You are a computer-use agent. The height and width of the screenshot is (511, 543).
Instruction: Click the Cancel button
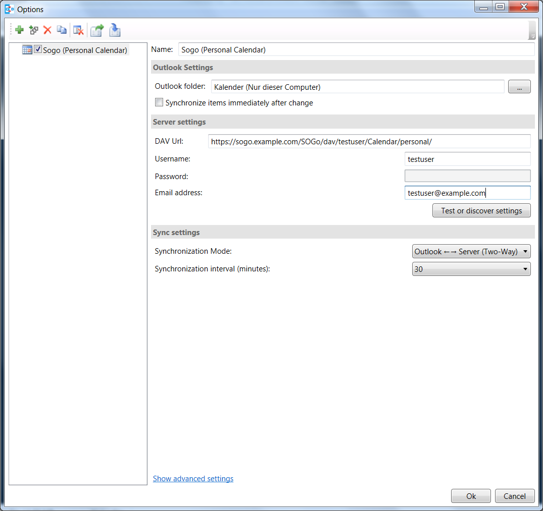(x=515, y=496)
